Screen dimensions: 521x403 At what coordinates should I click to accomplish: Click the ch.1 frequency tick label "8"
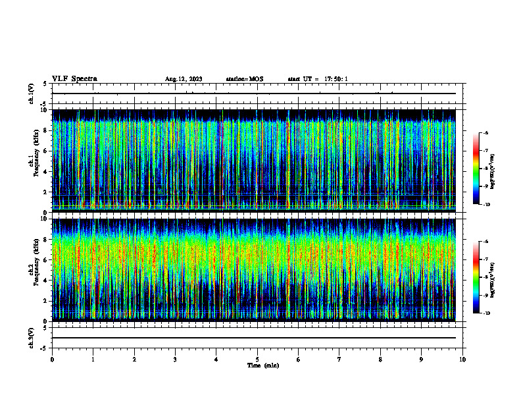pyautogui.click(x=45, y=130)
